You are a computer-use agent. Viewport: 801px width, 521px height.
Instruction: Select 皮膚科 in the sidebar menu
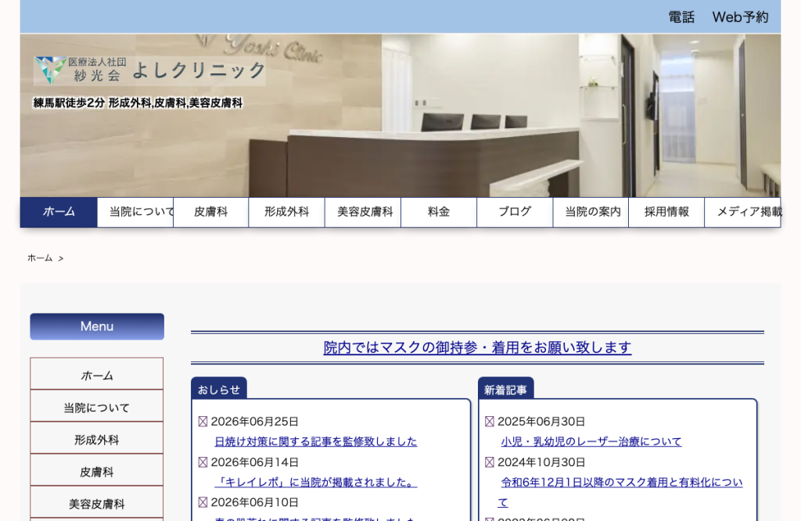(x=96, y=472)
